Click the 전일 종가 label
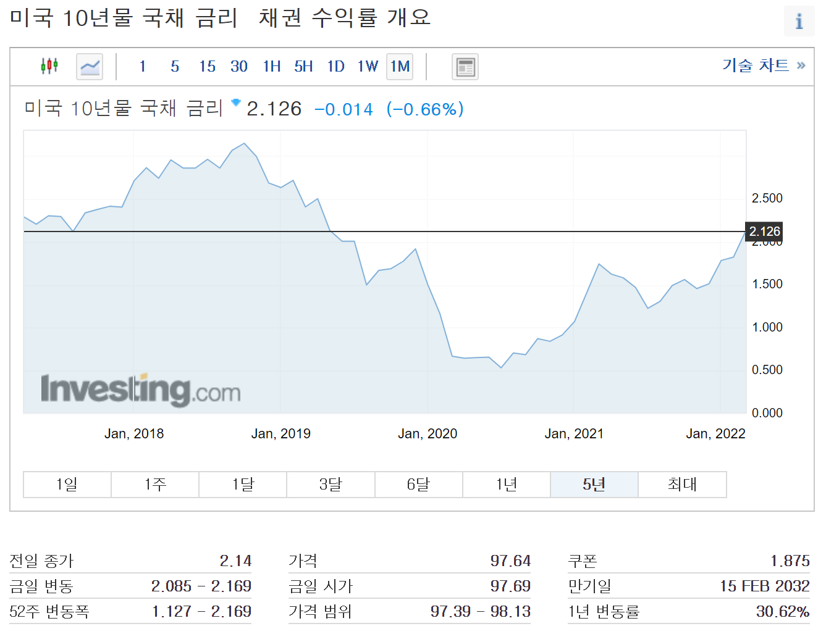This screenshot has width=826, height=634. point(41,561)
